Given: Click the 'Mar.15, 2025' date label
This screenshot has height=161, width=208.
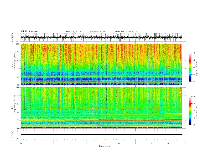Looking at the screenshot, I should [73, 32].
